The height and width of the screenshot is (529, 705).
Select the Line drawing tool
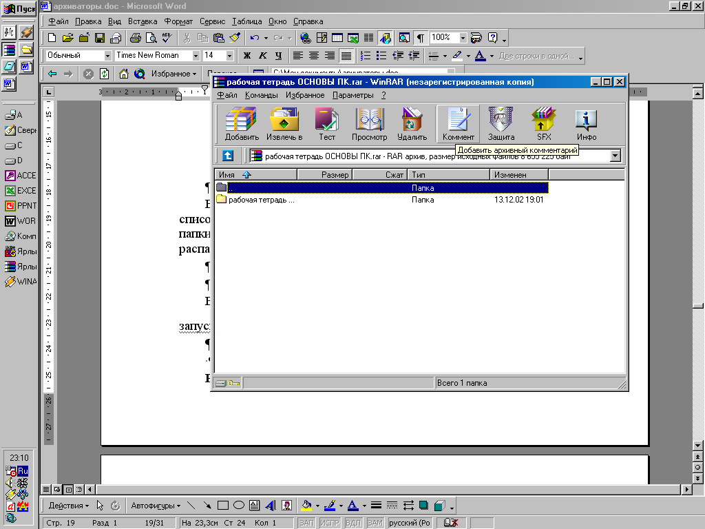tap(191, 506)
